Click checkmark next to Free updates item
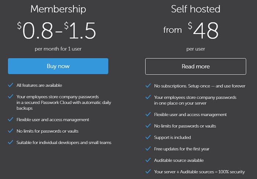257x179 pixels. click(148, 149)
